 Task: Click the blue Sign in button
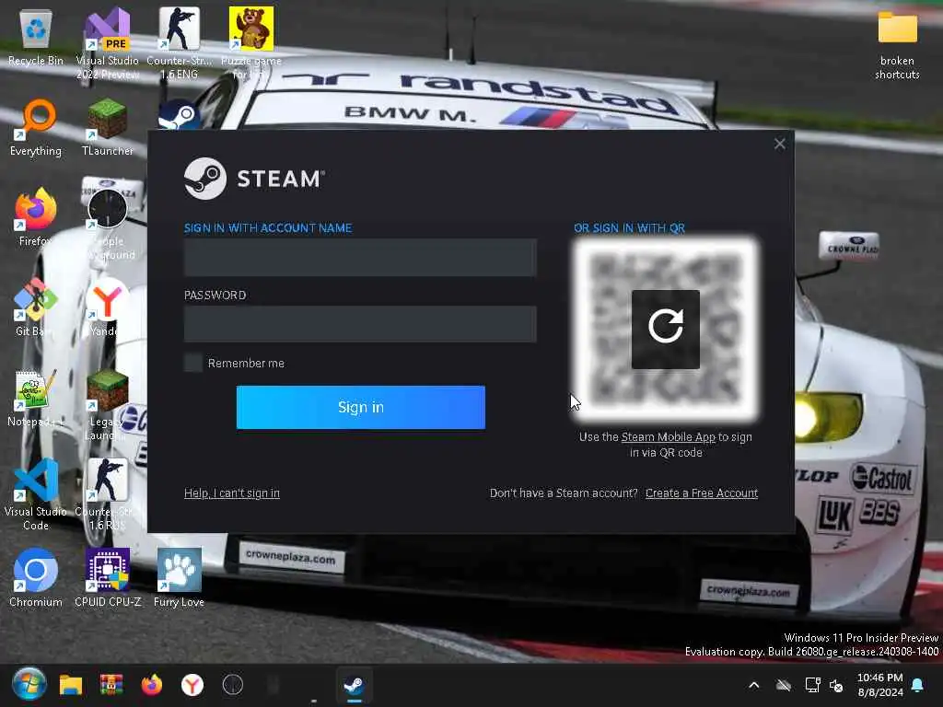tap(361, 407)
